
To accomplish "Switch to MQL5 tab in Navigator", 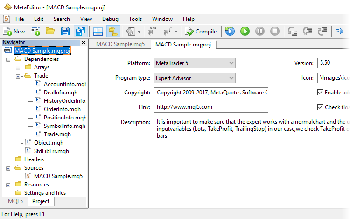I will 15,201.
